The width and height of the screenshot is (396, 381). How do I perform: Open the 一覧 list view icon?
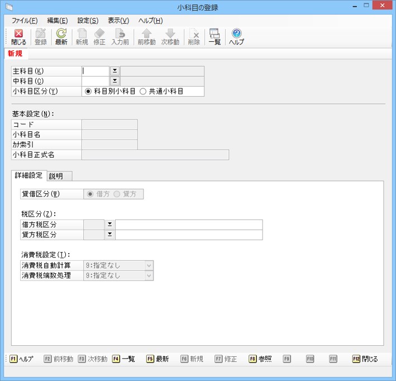tap(214, 34)
